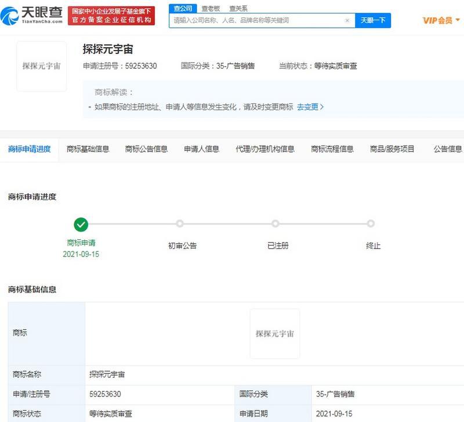The height and width of the screenshot is (422, 464).
Task: Click header text 申请注册号：59253630
Action: pos(120,66)
